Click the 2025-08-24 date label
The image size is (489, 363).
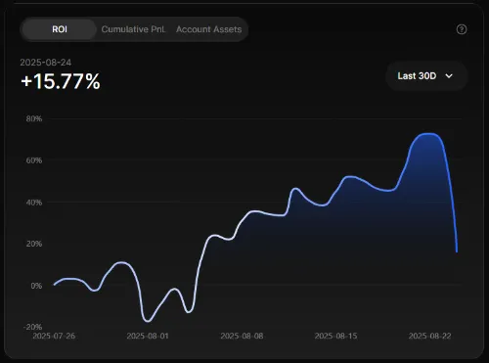tap(46, 63)
